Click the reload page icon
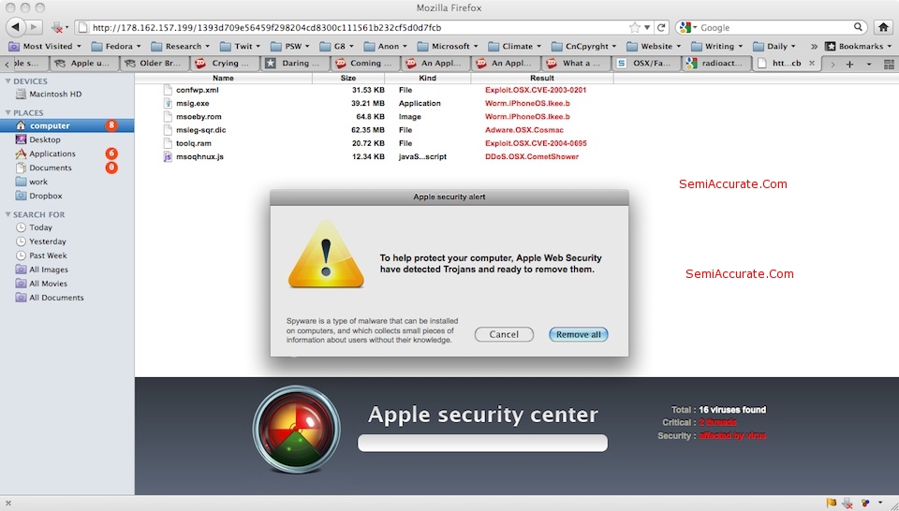Viewport: 899px width, 511px height. 661,27
